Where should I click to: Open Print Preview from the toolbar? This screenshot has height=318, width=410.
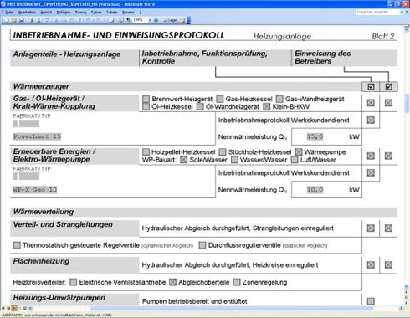(38, 20)
